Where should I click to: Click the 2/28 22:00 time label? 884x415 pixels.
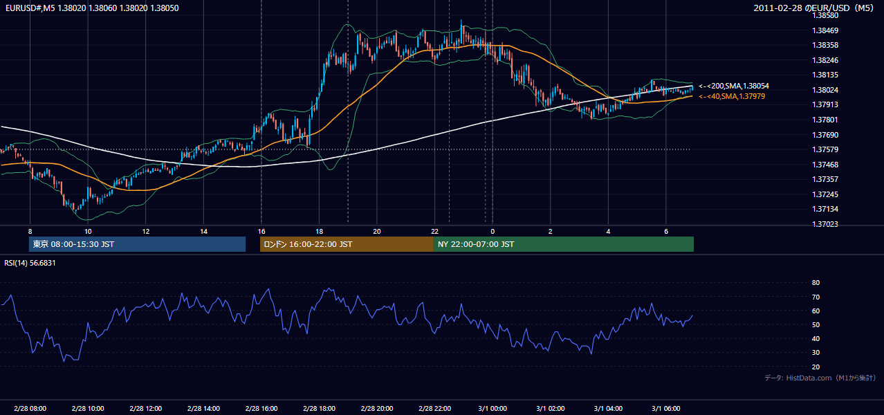434,408
